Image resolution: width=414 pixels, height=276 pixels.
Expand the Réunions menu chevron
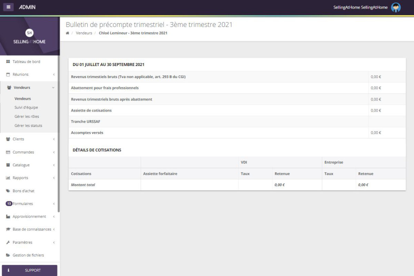coord(54,75)
